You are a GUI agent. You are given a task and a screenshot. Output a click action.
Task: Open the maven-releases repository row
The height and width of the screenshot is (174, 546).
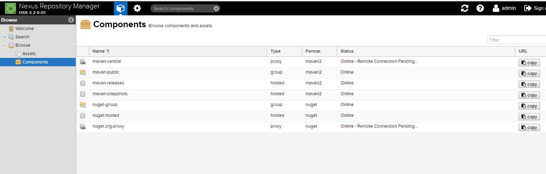coord(311,84)
